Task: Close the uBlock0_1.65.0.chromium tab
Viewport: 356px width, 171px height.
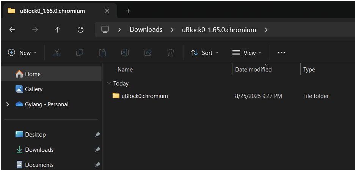Action: 107,11
